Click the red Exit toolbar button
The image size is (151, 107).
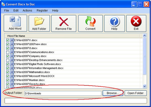[x=136, y=23]
